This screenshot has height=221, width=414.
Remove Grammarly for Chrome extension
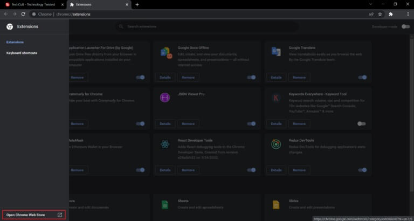78,123
